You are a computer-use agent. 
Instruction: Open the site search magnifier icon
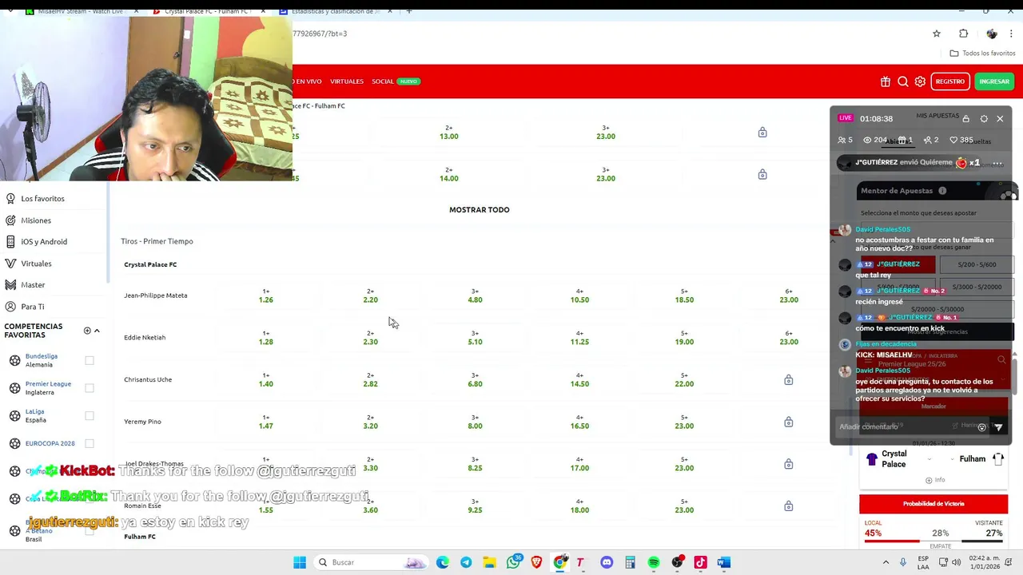(x=903, y=81)
